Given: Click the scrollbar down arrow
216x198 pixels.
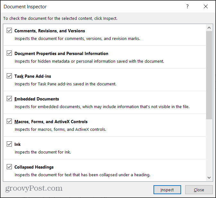Looking at the screenshot, I should click(x=209, y=178).
